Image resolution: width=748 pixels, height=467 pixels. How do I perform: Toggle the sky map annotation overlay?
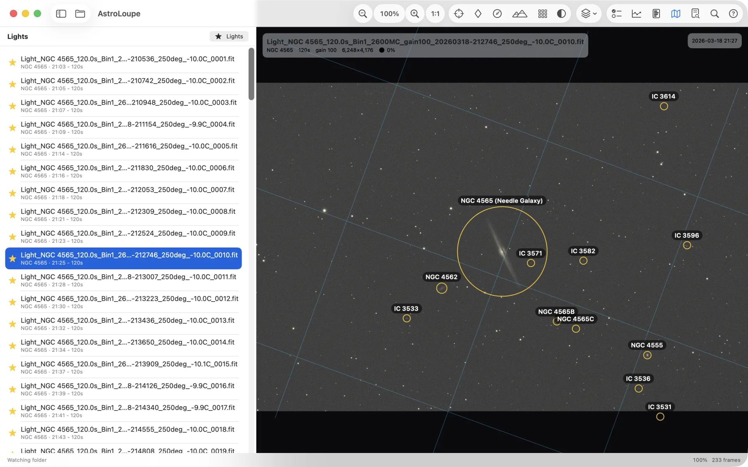[x=676, y=14]
